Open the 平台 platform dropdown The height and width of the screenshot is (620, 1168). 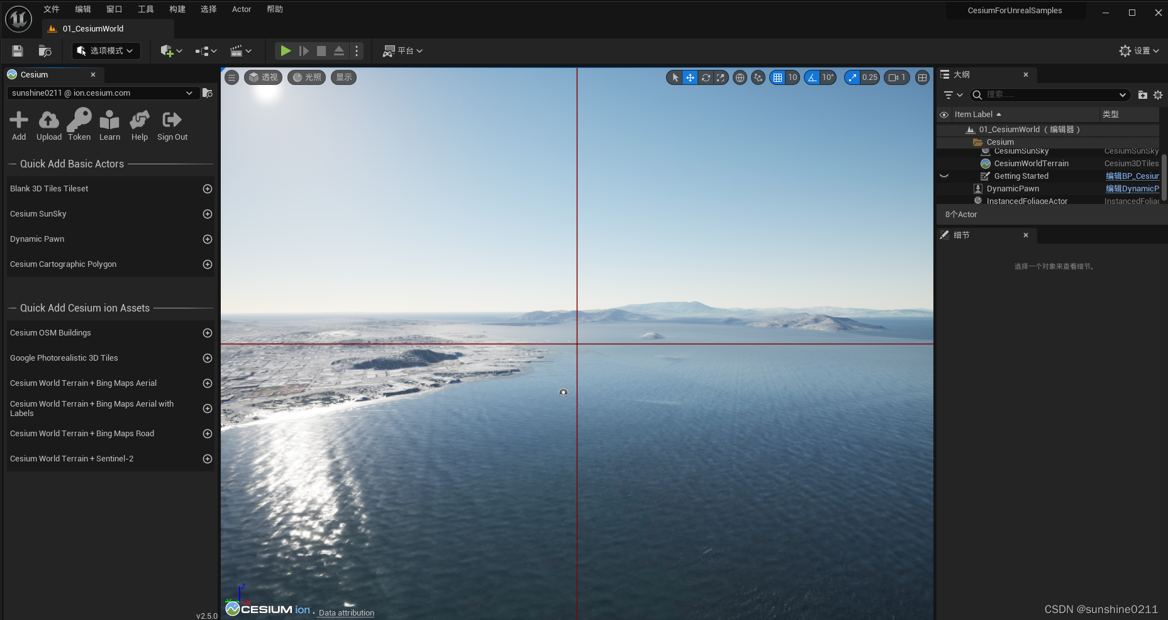403,50
